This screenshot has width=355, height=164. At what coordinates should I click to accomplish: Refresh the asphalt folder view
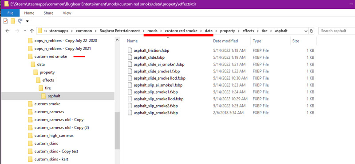tap(312, 31)
